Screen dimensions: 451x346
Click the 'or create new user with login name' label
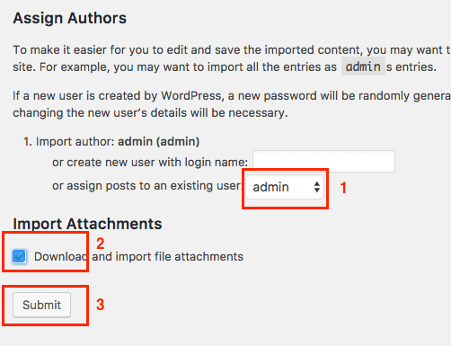150,163
